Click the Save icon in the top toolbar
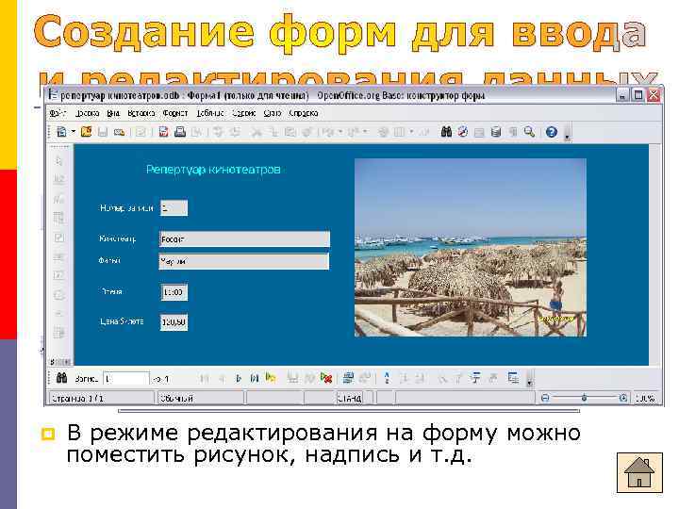This screenshot has height=509, width=679. (103, 132)
